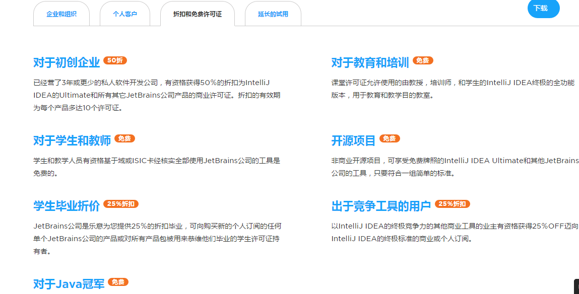Click the 免费 badge beside 对于教育和培训
This screenshot has width=579, height=294.
tap(423, 60)
